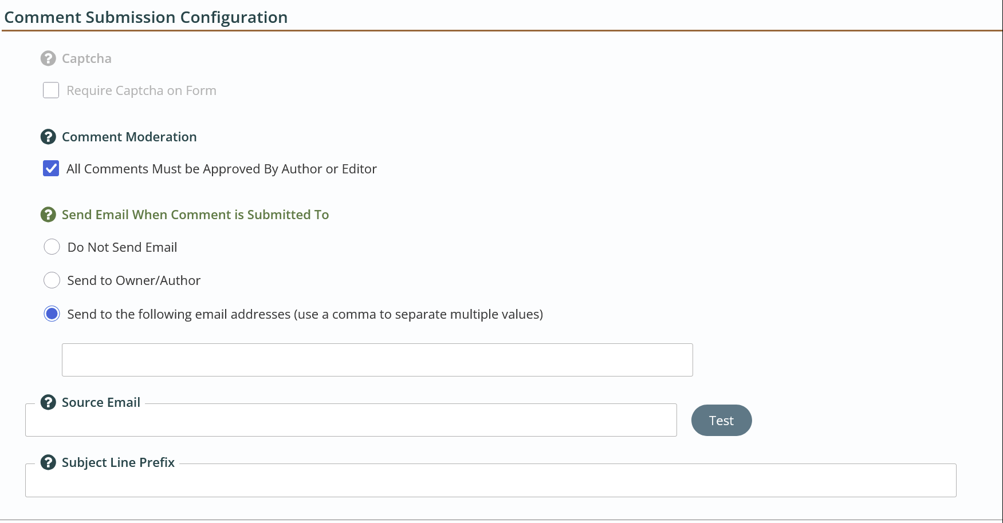Focus the Source Email text field
Viewport: 1003px width, 523px height.
click(x=351, y=421)
